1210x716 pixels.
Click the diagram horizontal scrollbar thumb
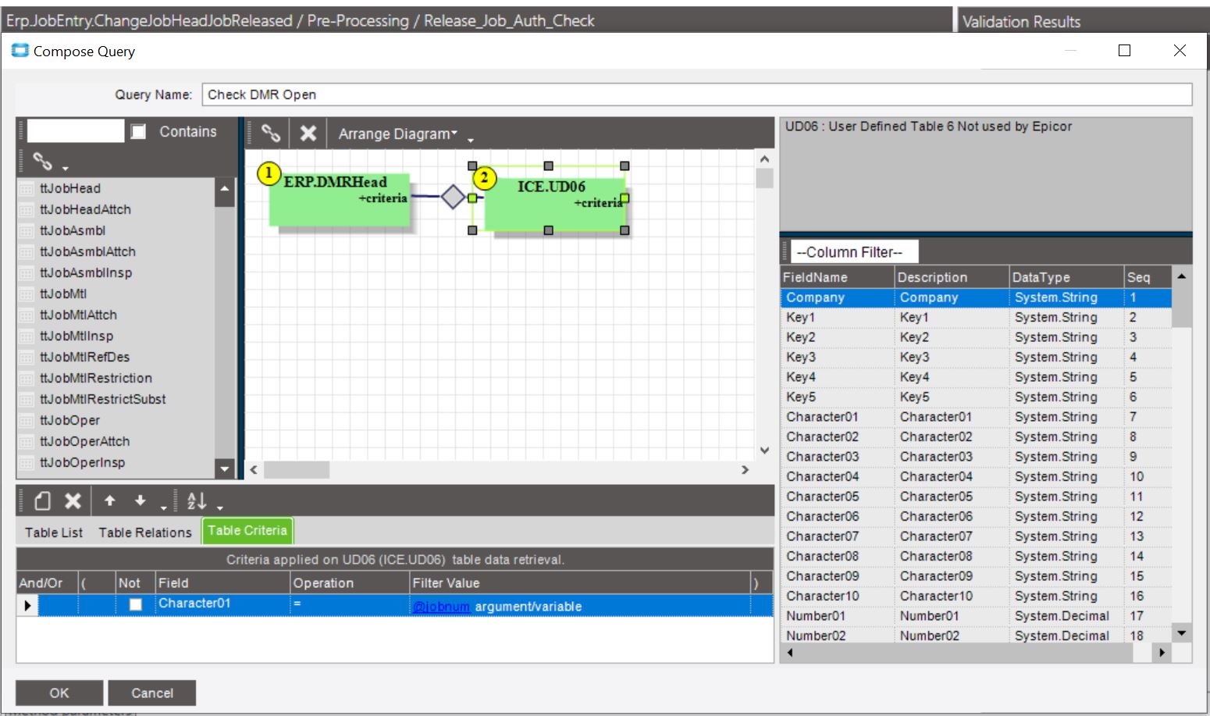[x=297, y=470]
